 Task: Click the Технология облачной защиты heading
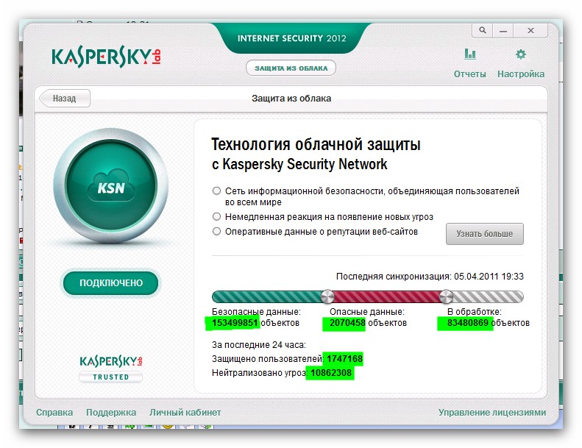pyautogui.click(x=316, y=144)
